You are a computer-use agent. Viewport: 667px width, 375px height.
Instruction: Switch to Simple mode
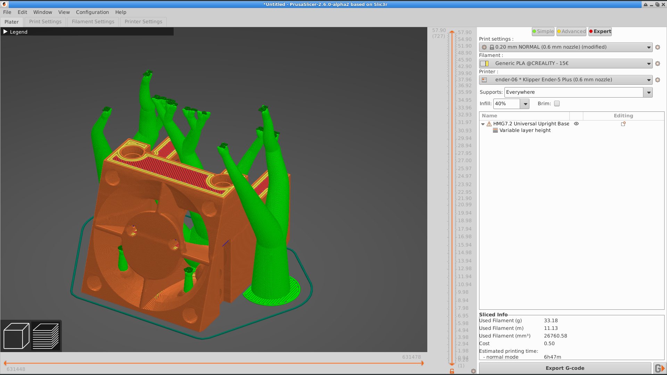[x=543, y=31]
